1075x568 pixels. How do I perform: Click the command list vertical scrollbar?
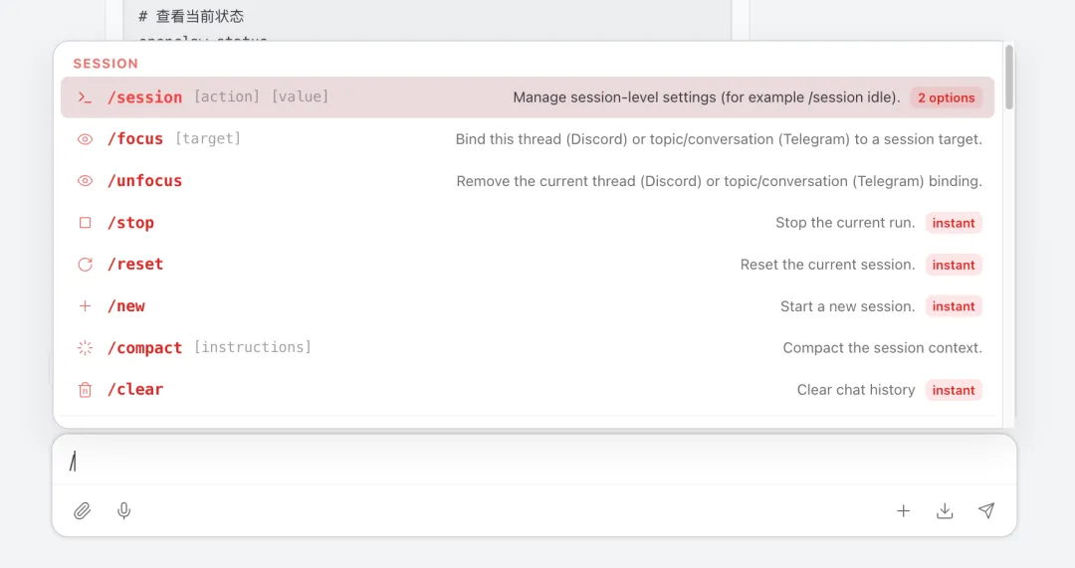(x=1009, y=78)
